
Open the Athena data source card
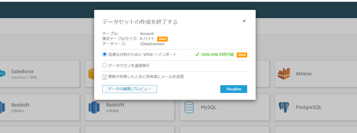[316, 74]
